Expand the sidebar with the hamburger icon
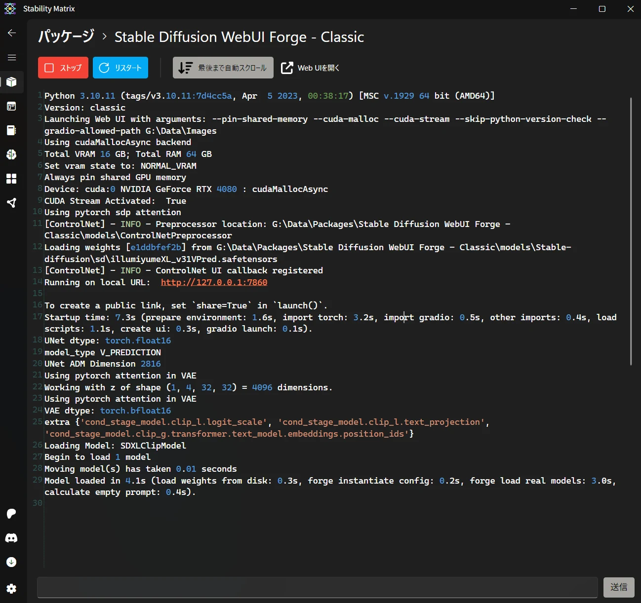Viewport: 641px width, 603px height. coord(12,58)
